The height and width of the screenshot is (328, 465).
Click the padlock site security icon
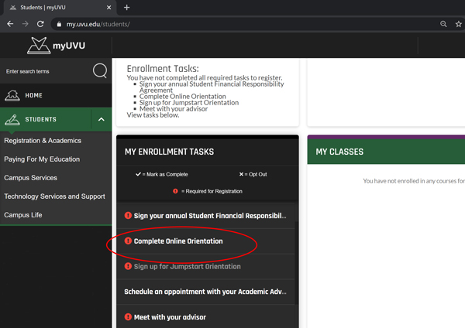point(59,24)
